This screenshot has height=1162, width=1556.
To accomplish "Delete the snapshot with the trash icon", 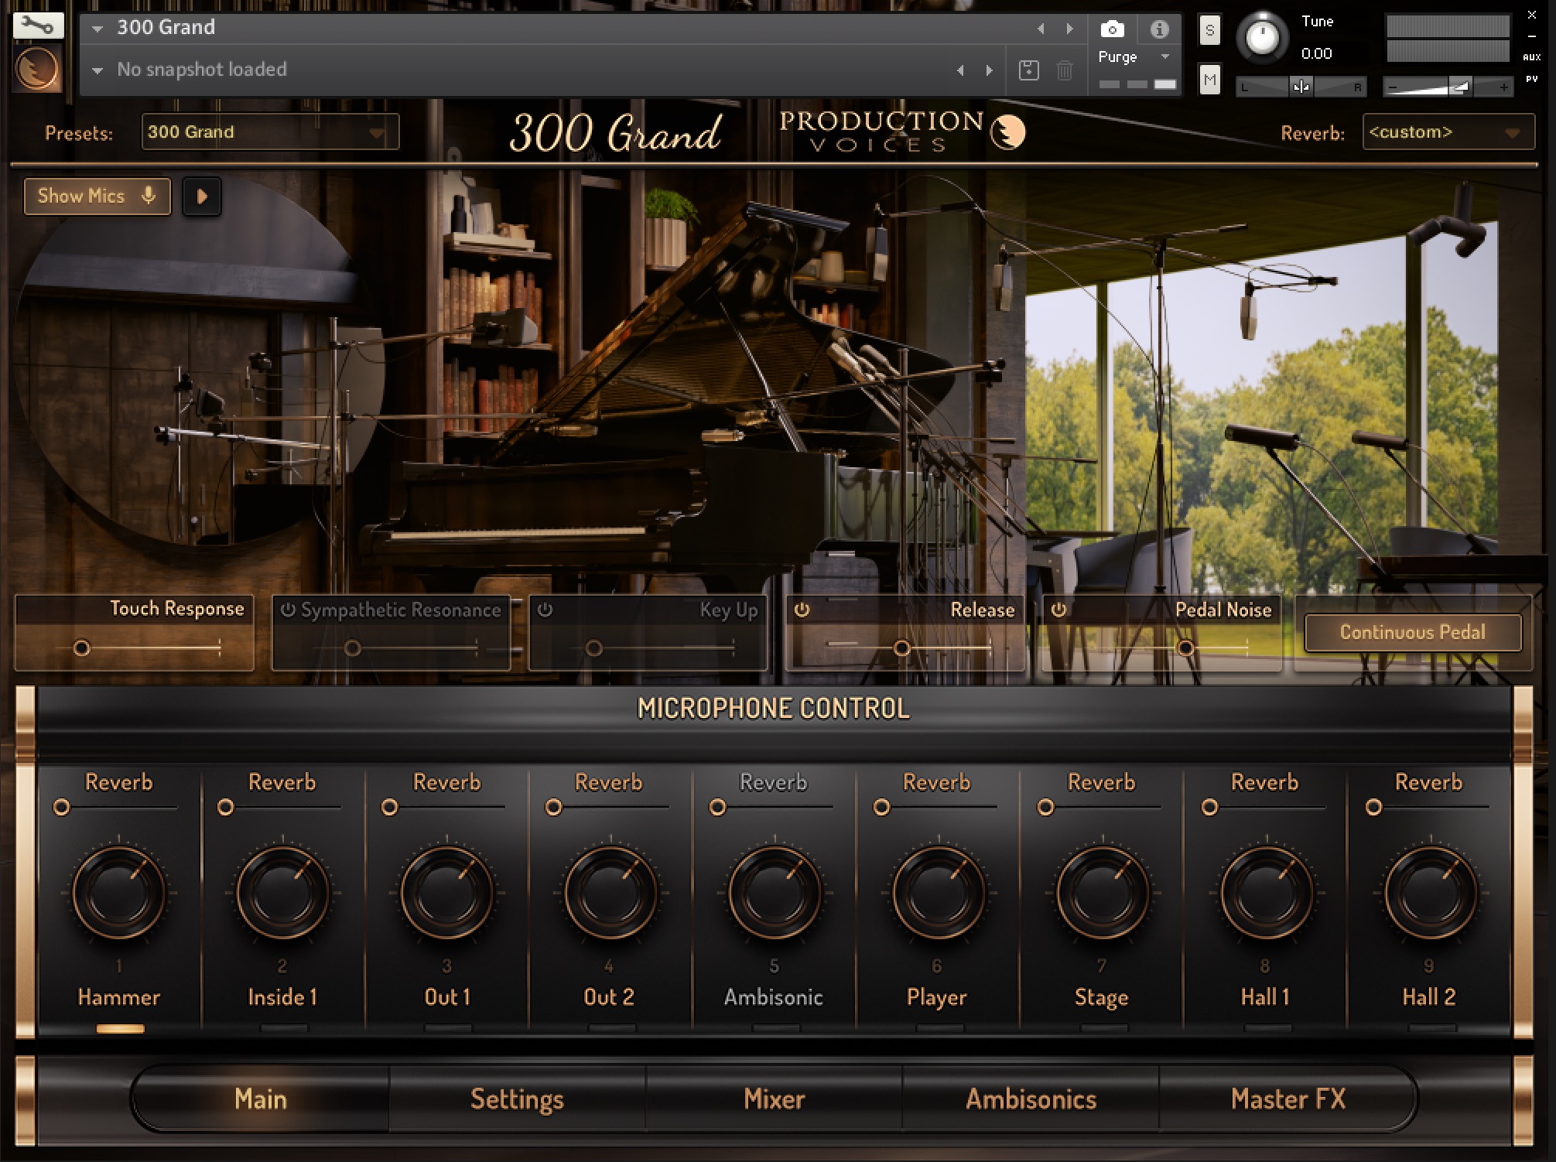I will point(1065,70).
